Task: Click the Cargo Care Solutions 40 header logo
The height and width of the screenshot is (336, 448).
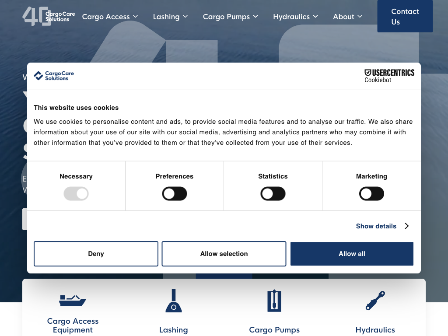Action: pyautogui.click(x=49, y=16)
